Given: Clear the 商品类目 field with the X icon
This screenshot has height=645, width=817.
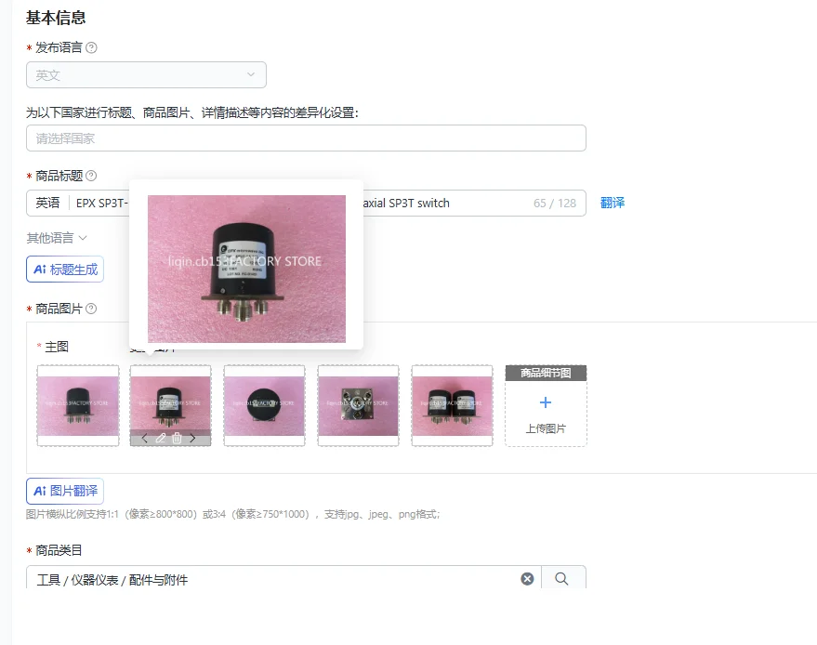Looking at the screenshot, I should pos(527,579).
